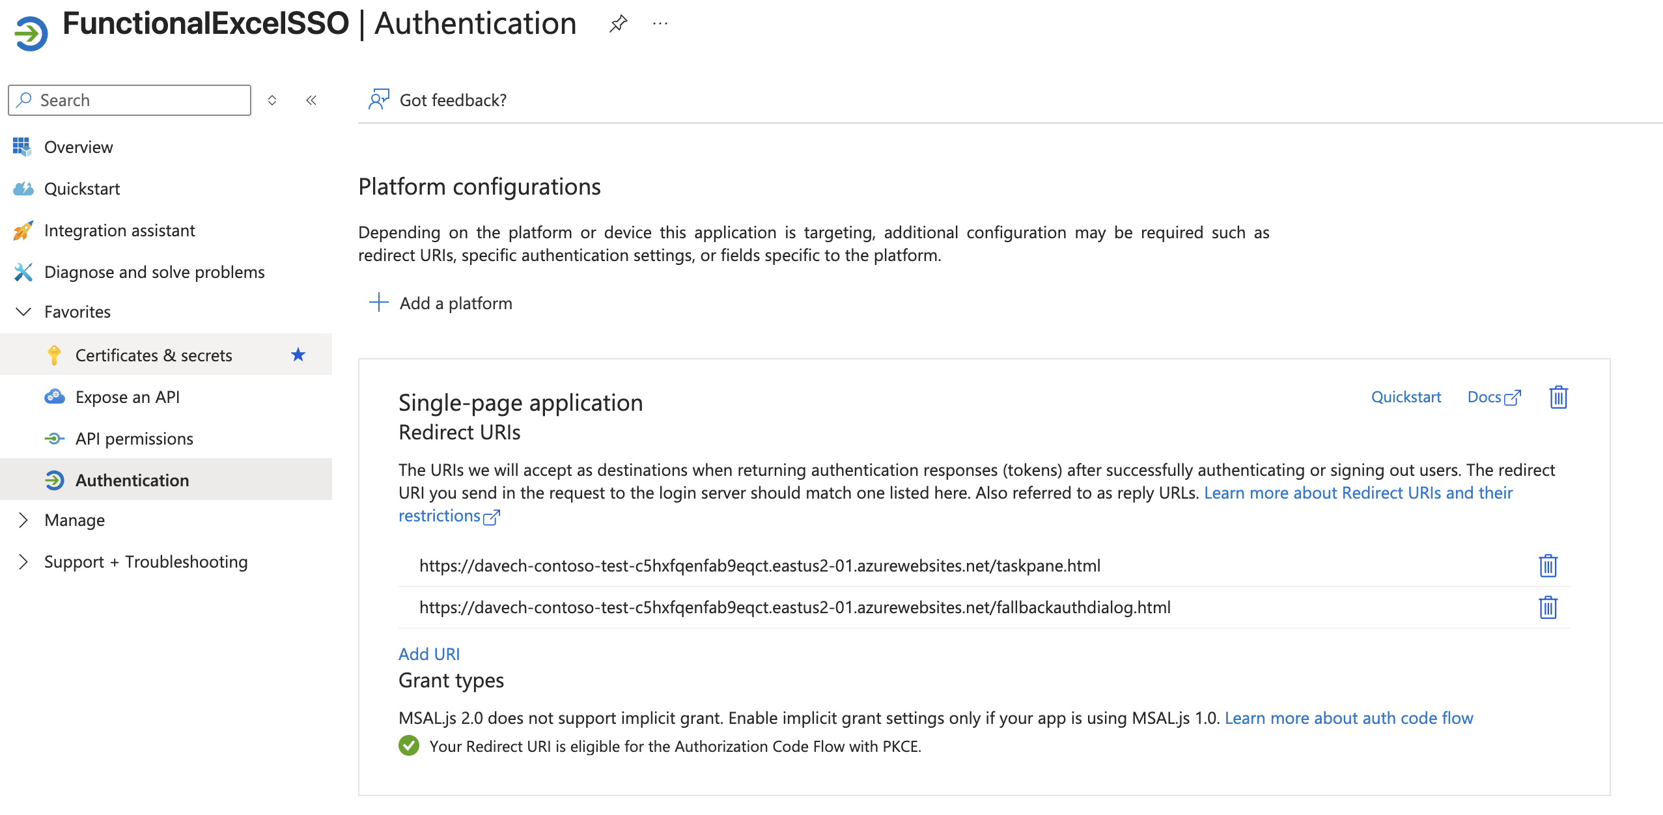Click the Grant types heading
Screen dimensions: 1663x815
click(451, 680)
